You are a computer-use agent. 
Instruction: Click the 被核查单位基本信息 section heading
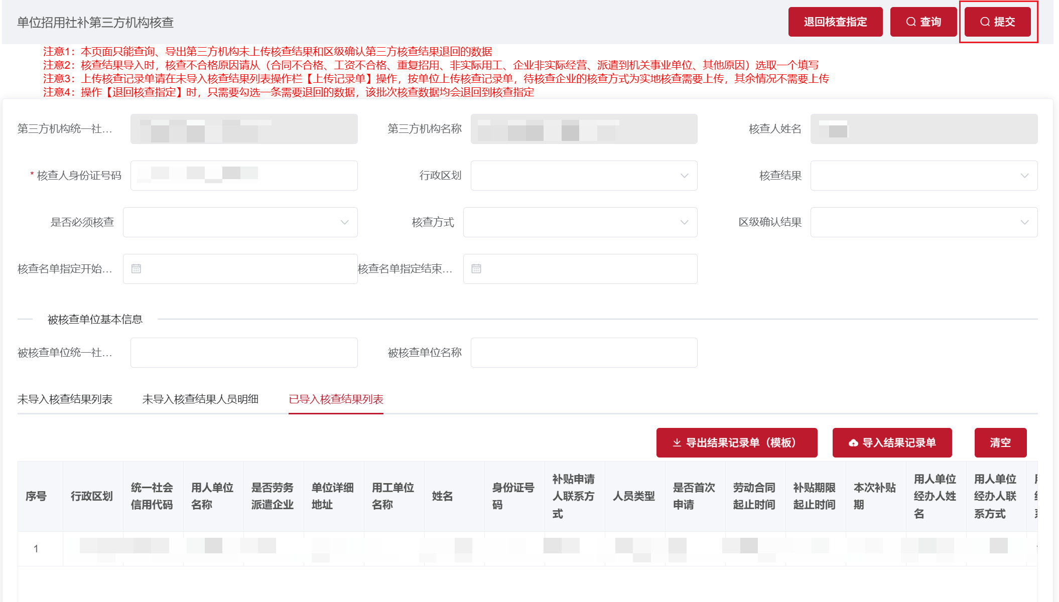95,320
